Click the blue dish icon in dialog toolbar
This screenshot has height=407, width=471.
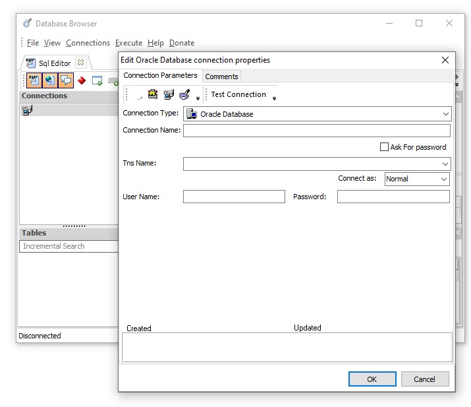(x=184, y=94)
